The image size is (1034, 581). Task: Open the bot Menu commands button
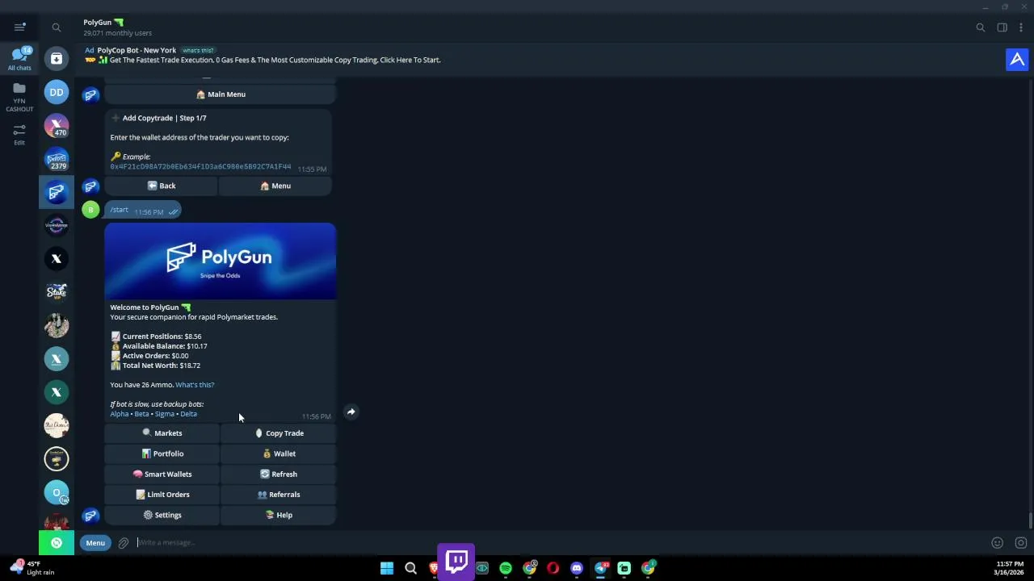(x=95, y=543)
